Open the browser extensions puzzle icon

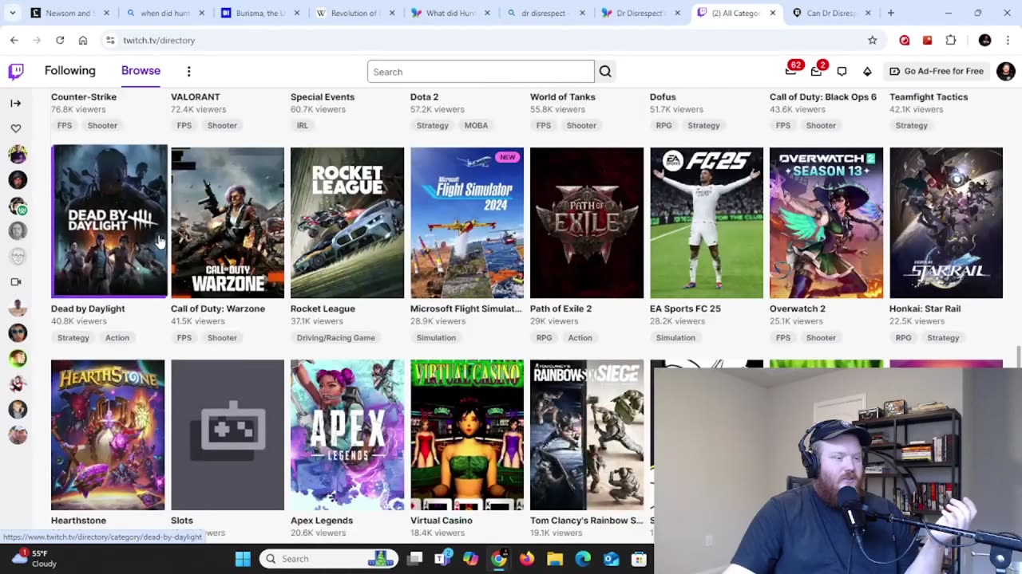(951, 40)
